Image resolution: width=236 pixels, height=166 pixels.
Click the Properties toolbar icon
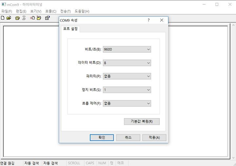tap(48, 18)
